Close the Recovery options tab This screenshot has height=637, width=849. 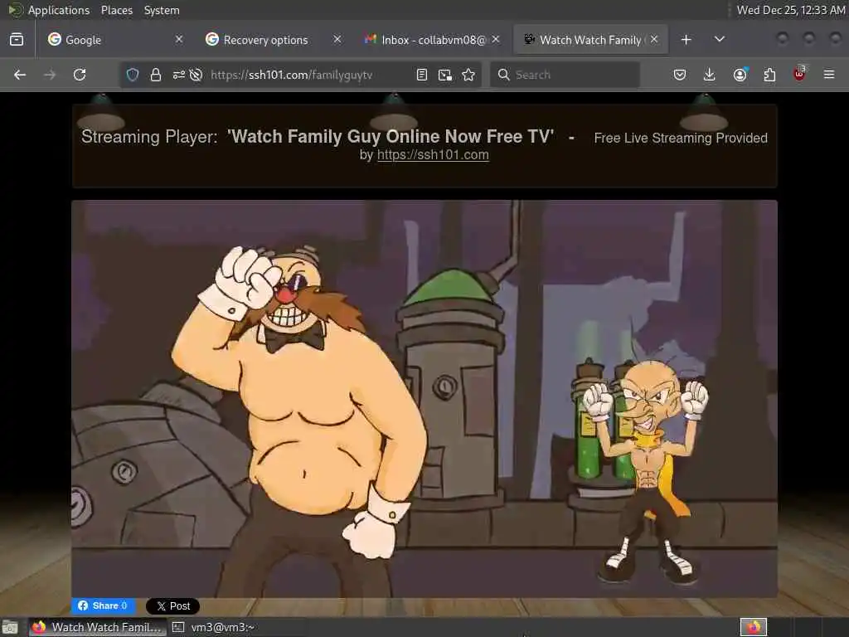(337, 39)
